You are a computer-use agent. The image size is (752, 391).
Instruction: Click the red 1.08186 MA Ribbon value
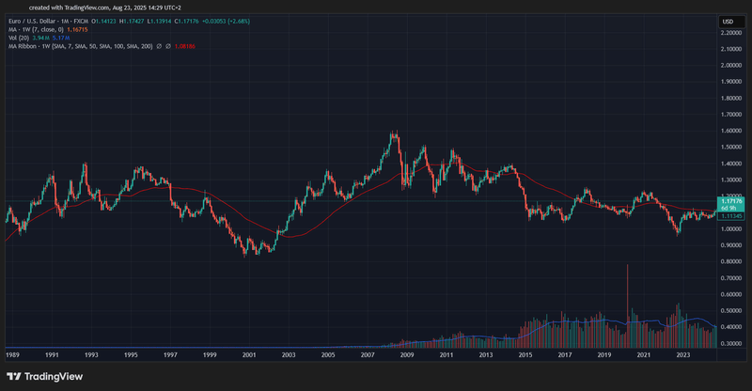184,47
